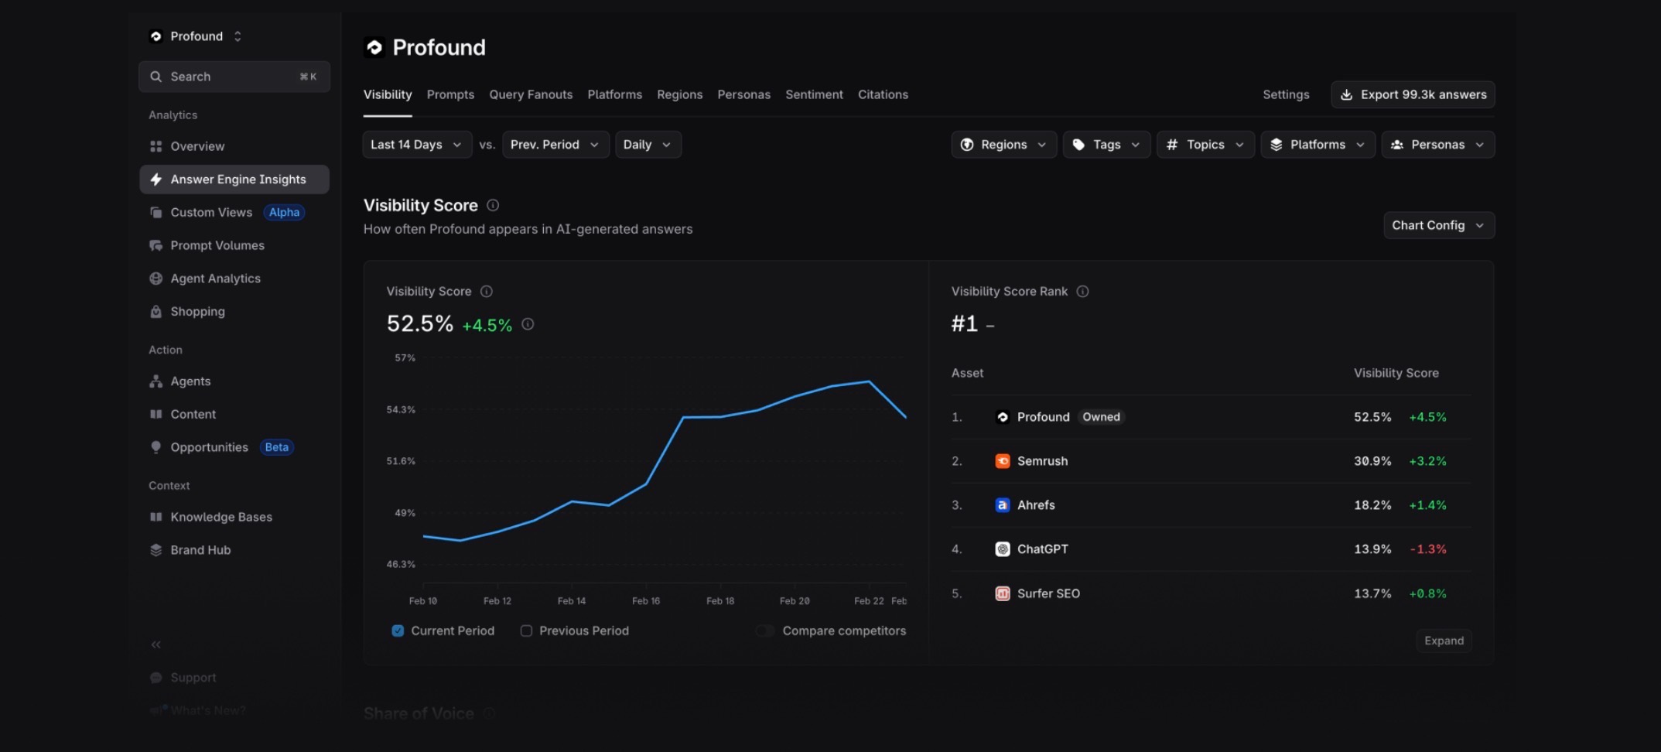This screenshot has height=752, width=1661.
Task: Click the Surfer SEO logo icon
Action: (1003, 593)
